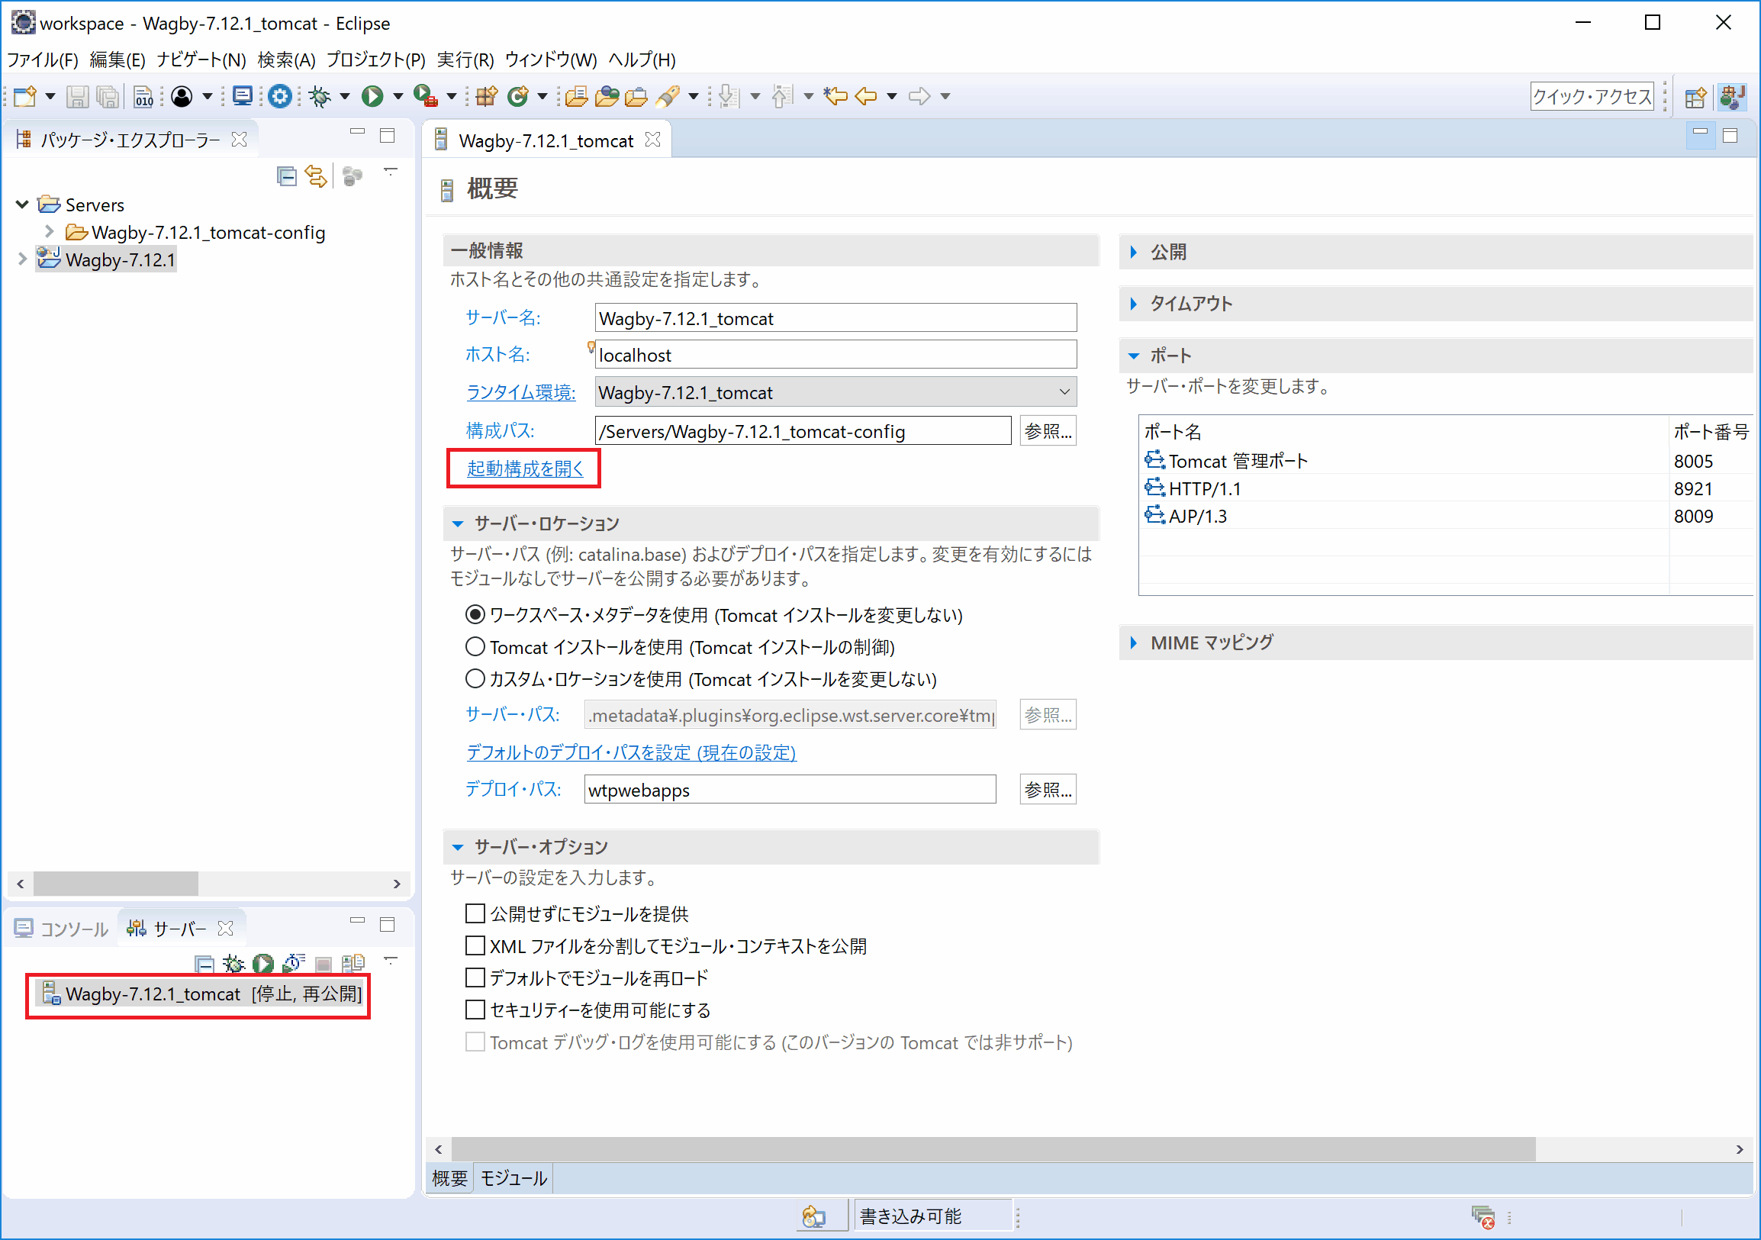Click green Start server icon in Servers view
1761x1240 pixels.
[x=263, y=964]
